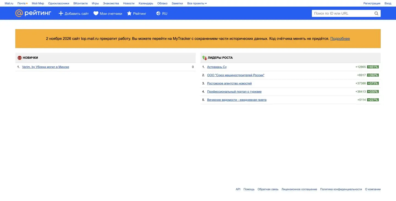The image size is (396, 201).
Task: Open Мой Мир in the top bar
Action: point(38,4)
